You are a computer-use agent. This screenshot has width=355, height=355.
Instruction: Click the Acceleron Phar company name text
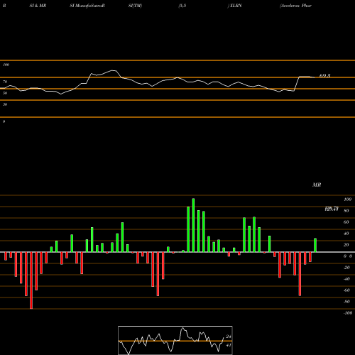pos(295,6)
